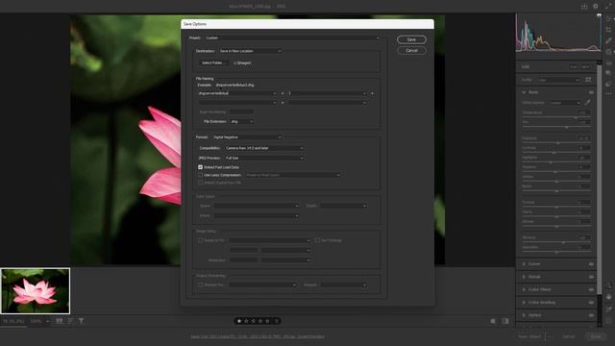This screenshot has width=615, height=346.
Task: Open the profile browser grid icon
Action: 588,80
